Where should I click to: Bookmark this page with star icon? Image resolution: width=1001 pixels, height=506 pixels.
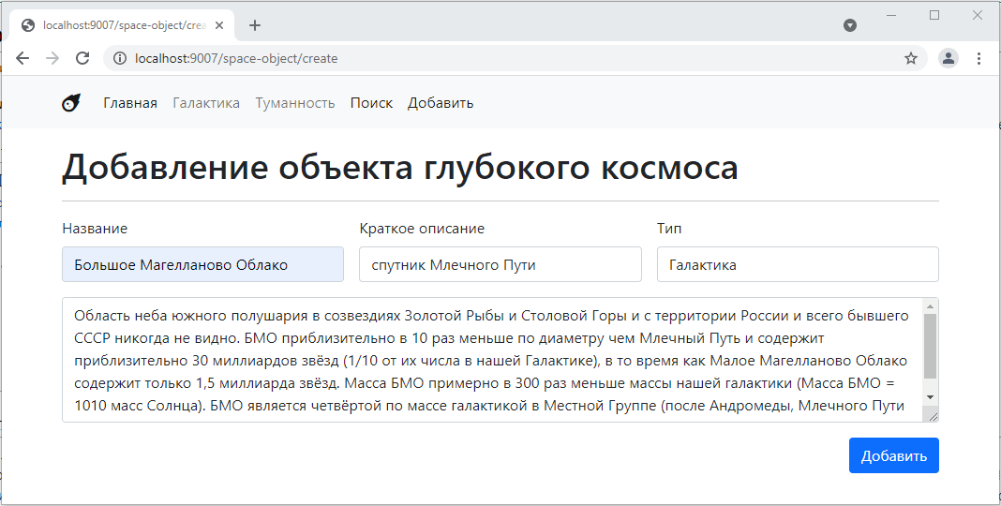pos(910,58)
